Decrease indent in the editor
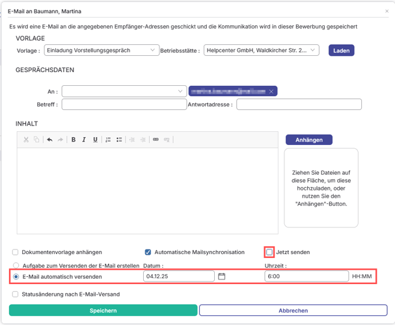395x325 pixels. click(x=132, y=140)
